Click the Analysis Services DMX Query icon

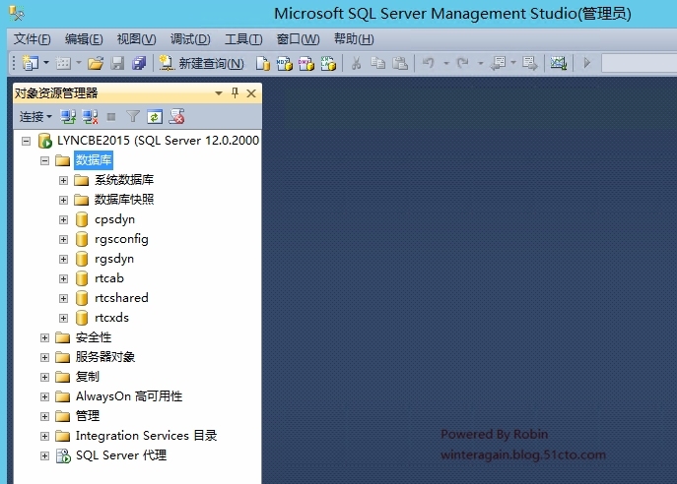pyautogui.click(x=306, y=63)
